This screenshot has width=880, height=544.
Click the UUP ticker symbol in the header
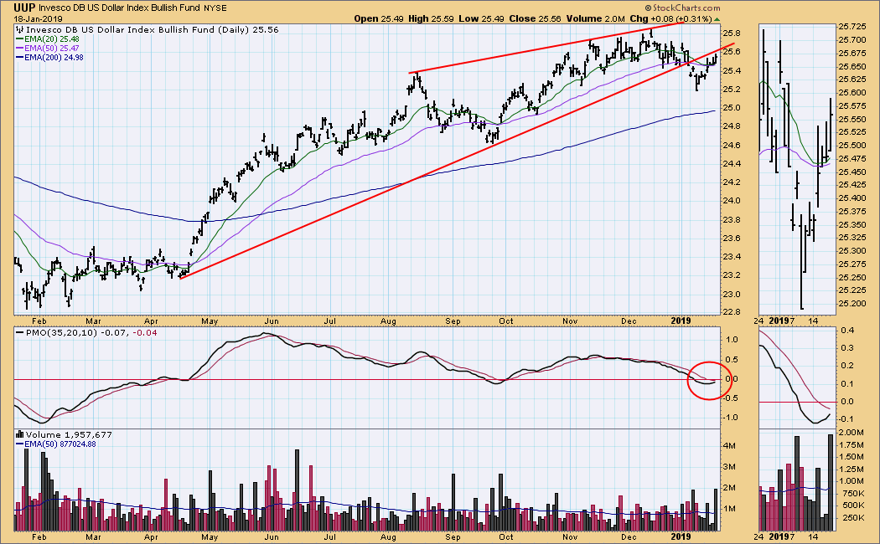click(25, 8)
